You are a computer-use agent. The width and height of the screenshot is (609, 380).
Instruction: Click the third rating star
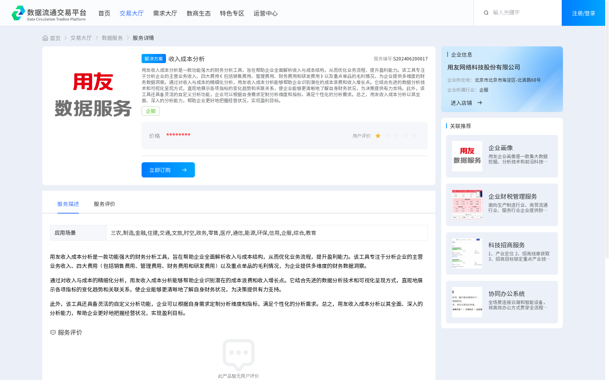396,136
